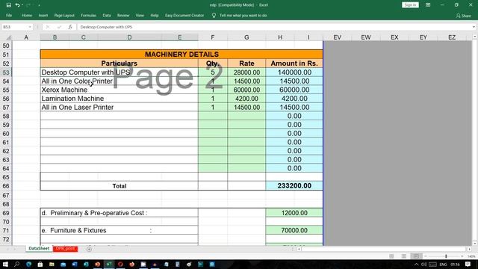The width and height of the screenshot is (478, 269).
Task: Zoom in with the plus button
Action: [x=462, y=256]
